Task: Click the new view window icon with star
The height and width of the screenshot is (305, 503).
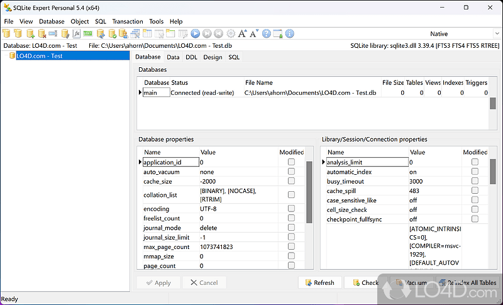Action: [170, 33]
